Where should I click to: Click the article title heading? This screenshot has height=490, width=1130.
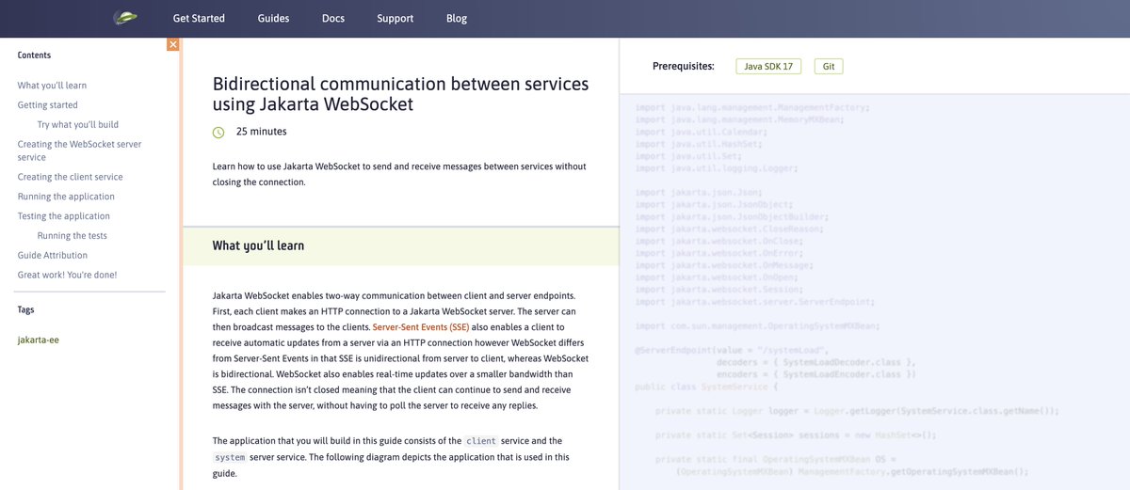pos(400,93)
